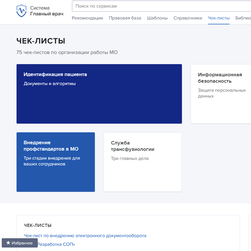Open the Идентификация пациента card
The width and height of the screenshot is (251, 251).
tap(99, 94)
